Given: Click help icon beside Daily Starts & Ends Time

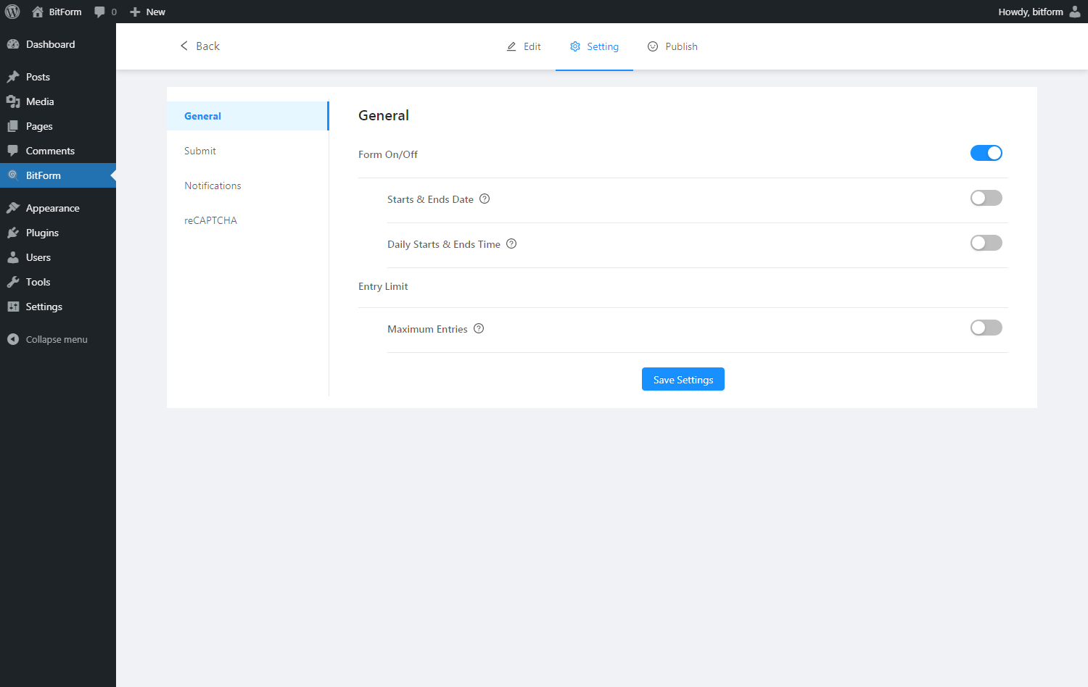Looking at the screenshot, I should (x=511, y=243).
